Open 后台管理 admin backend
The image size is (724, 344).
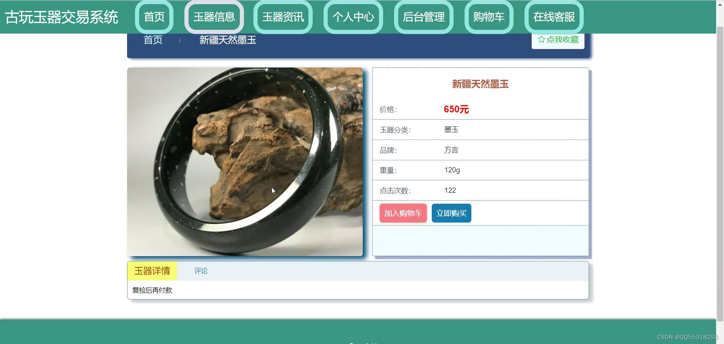point(423,17)
